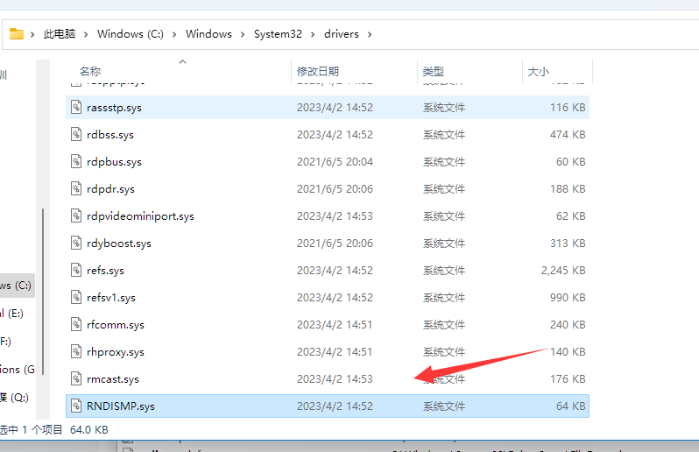Image resolution: width=699 pixels, height=452 pixels.
Task: Click the rhproxy.sys file icon
Action: (76, 352)
